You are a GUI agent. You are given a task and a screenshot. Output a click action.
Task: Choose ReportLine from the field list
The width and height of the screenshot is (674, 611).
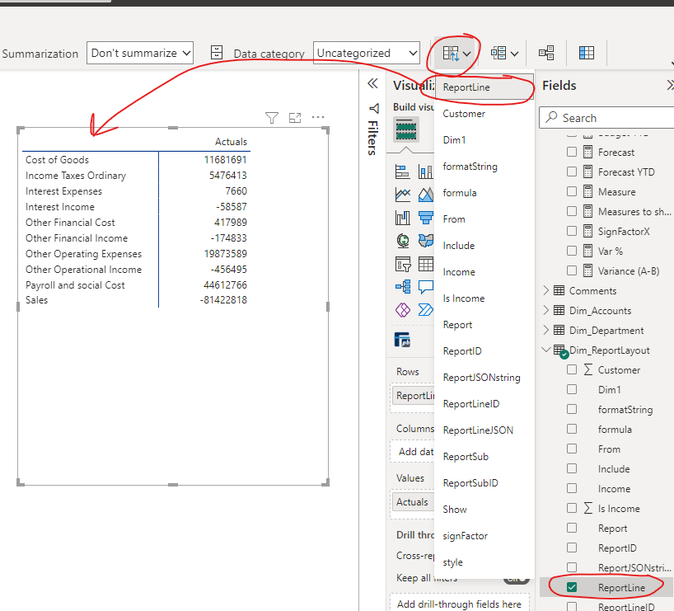[x=470, y=86]
